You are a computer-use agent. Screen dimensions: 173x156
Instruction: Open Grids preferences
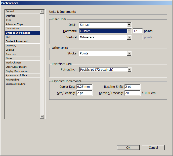(22, 37)
